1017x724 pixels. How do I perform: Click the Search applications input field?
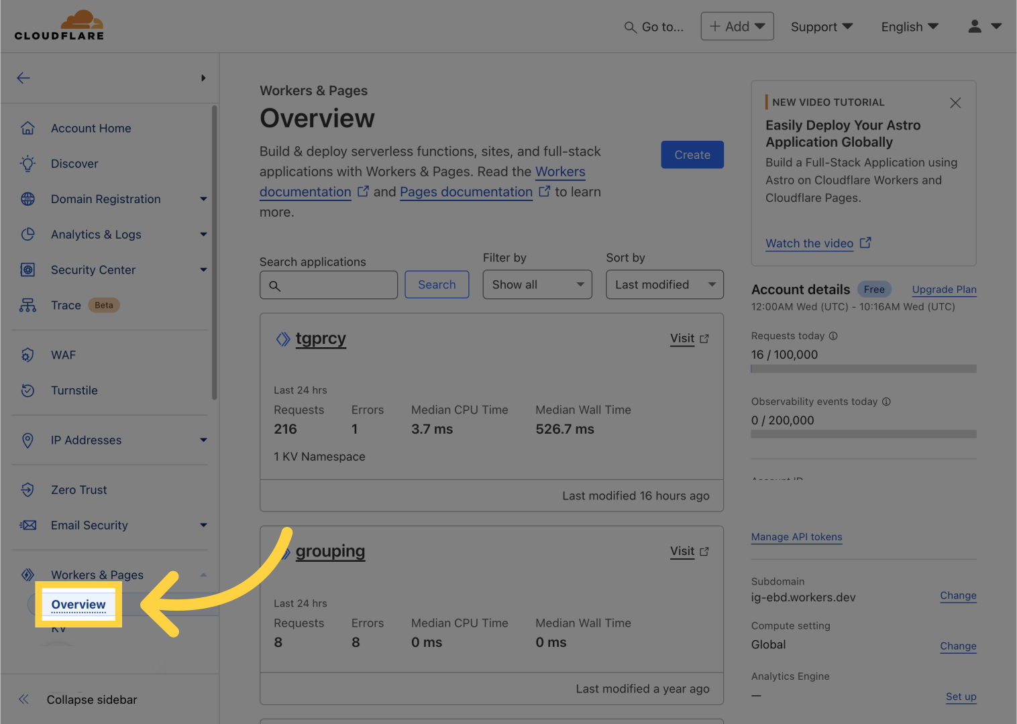329,285
